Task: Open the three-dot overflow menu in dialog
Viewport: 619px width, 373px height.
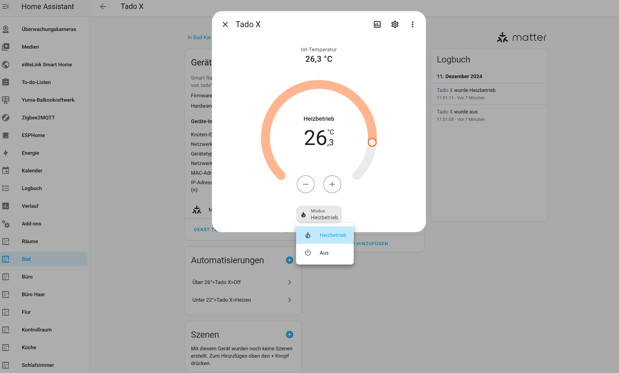Action: (x=412, y=24)
